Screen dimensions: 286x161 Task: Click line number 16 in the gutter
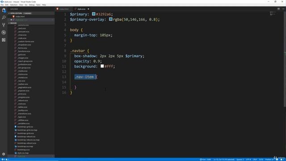pos(64,93)
